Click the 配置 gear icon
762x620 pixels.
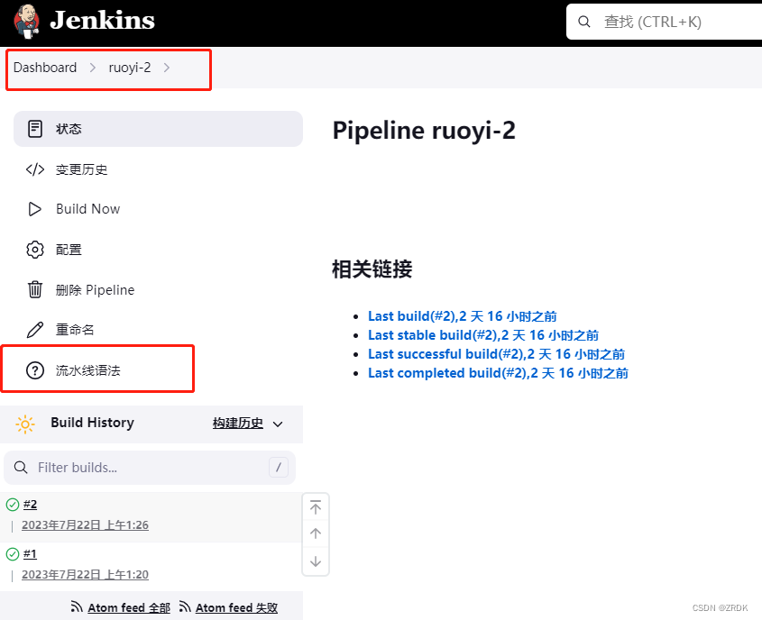[x=35, y=250]
